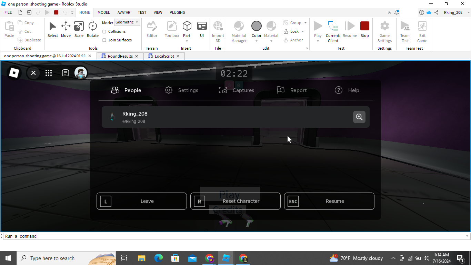
Task: Stop the running test session
Action: tap(365, 29)
